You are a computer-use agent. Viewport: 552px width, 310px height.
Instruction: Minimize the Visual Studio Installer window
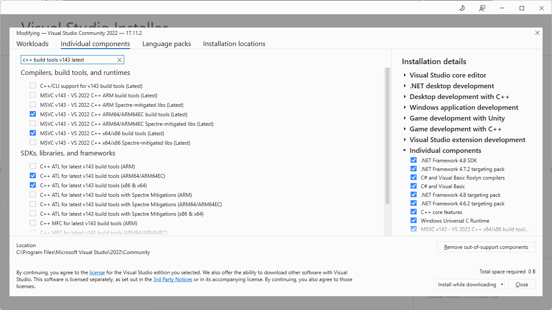[x=502, y=8]
